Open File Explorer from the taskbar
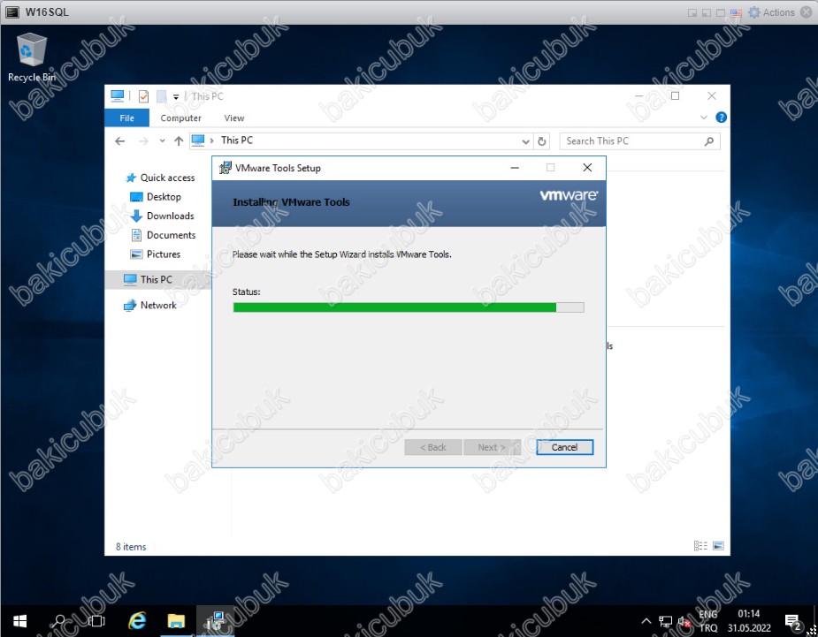818x637 pixels. (175, 621)
